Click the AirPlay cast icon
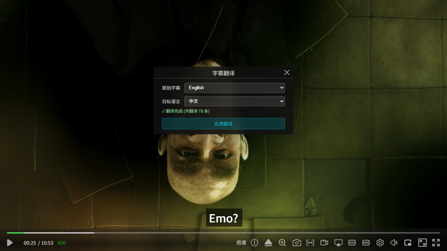 tap(338, 243)
